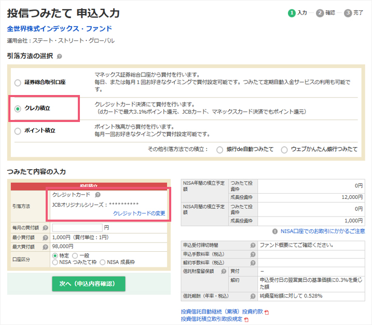
Task: Click 1,000円（買付単位：1円） minimum value
Action: tap(80, 237)
